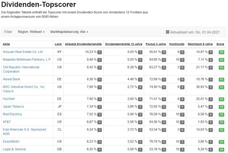Screen dimensions: 228x153
Task: Open the AT&T stock link
Action: click(x=7, y=122)
